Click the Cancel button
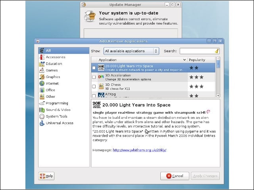The image size is (254, 190). [x=175, y=176]
